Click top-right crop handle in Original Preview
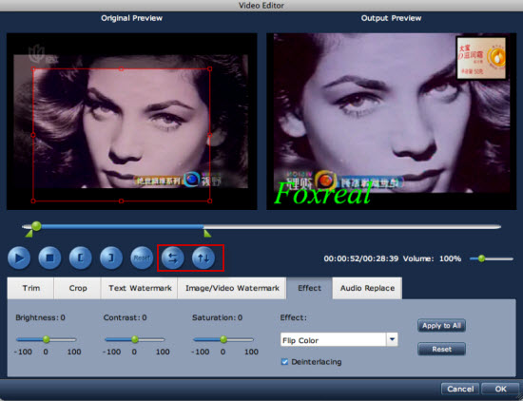 point(210,69)
